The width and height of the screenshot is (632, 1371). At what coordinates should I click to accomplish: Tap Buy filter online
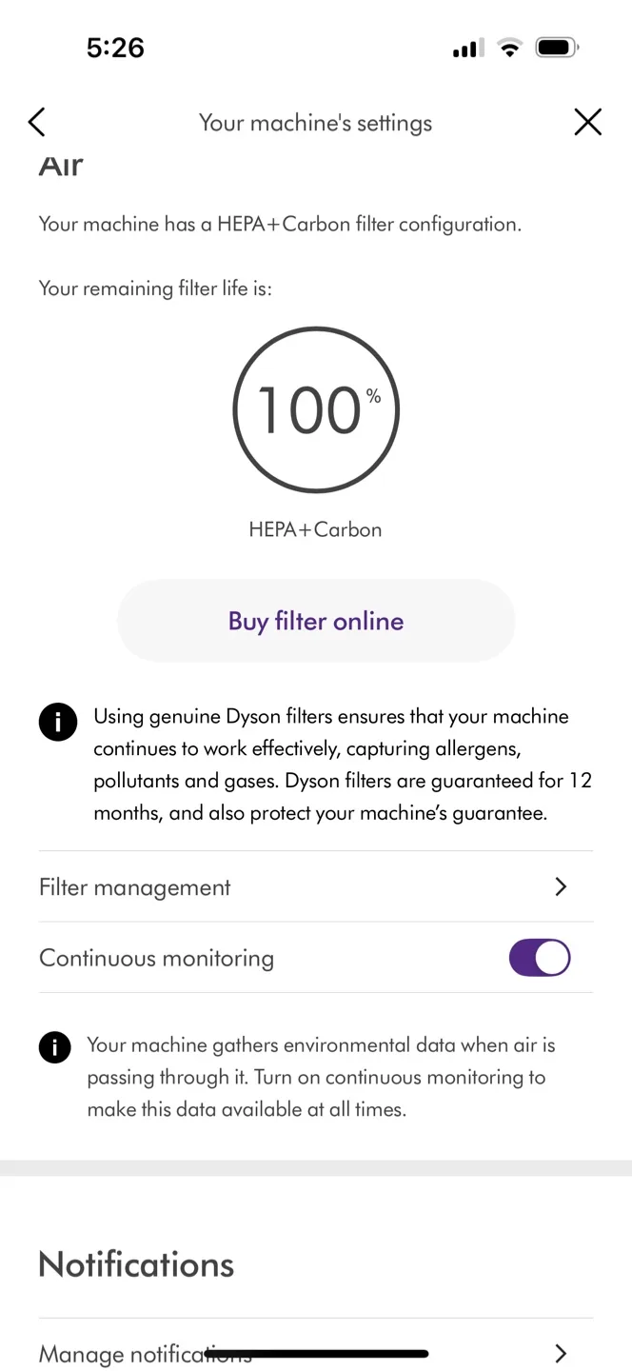(x=315, y=620)
